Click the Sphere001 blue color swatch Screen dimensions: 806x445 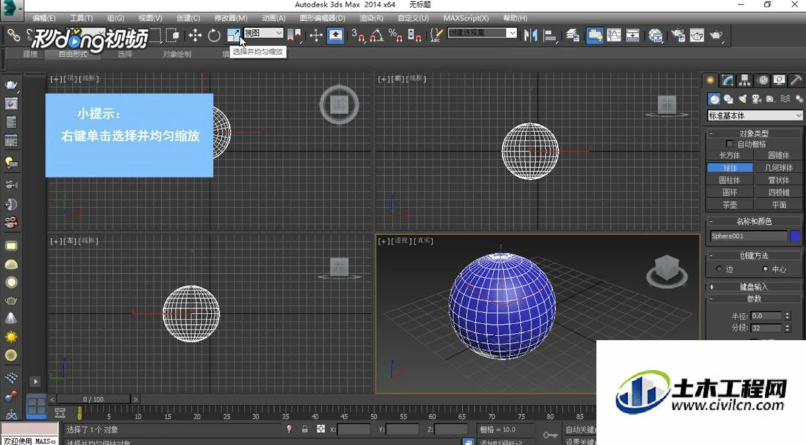[x=795, y=236]
